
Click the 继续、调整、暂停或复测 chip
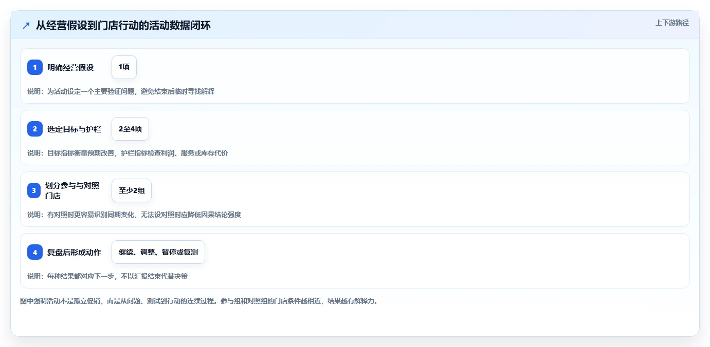click(x=158, y=252)
